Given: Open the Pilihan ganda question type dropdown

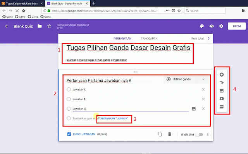Looking at the screenshot, I should coord(186,79).
